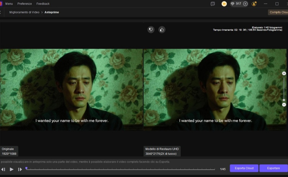The image size is (288, 177).
Task: Go back to Miglioramento di Video
Action: coord(24,12)
